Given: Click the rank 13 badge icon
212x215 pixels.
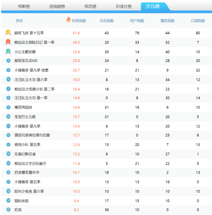Looking at the screenshot, I should pos(8,144).
